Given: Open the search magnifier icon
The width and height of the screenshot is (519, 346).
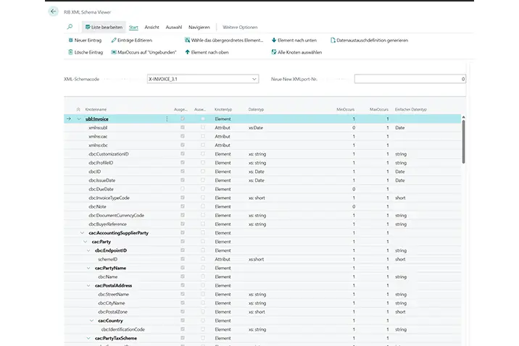Looking at the screenshot, I should (70, 27).
